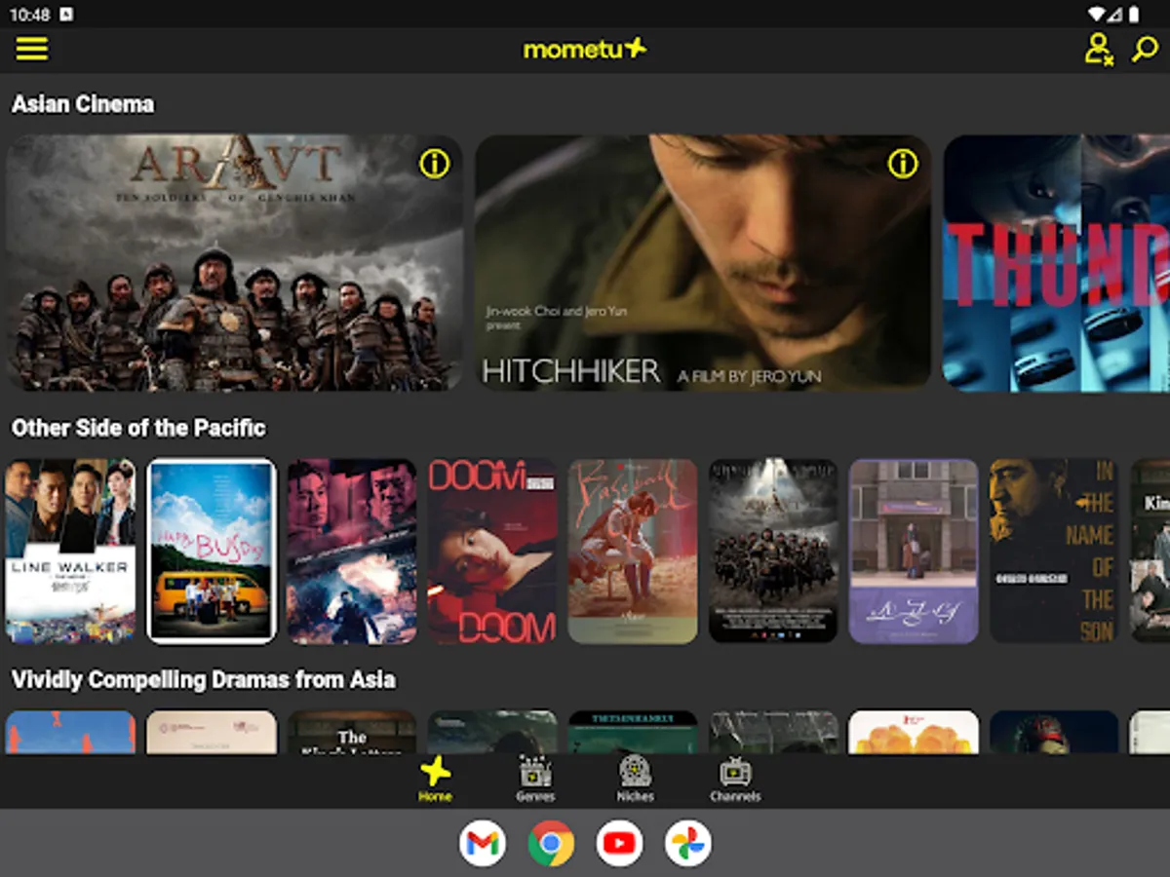Open Vividly Compelling Dramas from Asia heading
This screenshot has width=1170, height=877.
[x=204, y=679]
